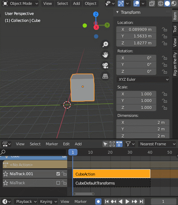Click the Y axis on navigation gizmo
The image size is (178, 205).
tap(107, 25)
